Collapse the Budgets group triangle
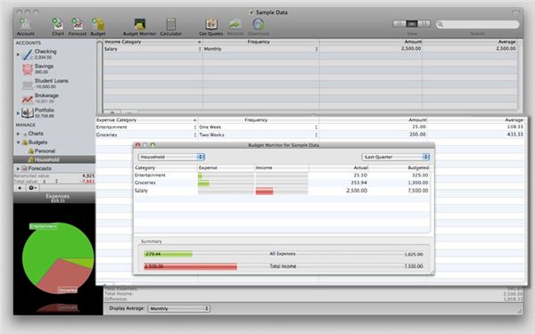535x334 pixels. [x=18, y=143]
